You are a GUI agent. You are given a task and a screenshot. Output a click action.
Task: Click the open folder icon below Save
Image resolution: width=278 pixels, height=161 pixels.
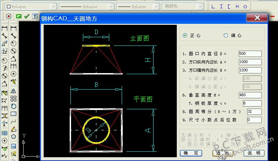(x=14, y=154)
